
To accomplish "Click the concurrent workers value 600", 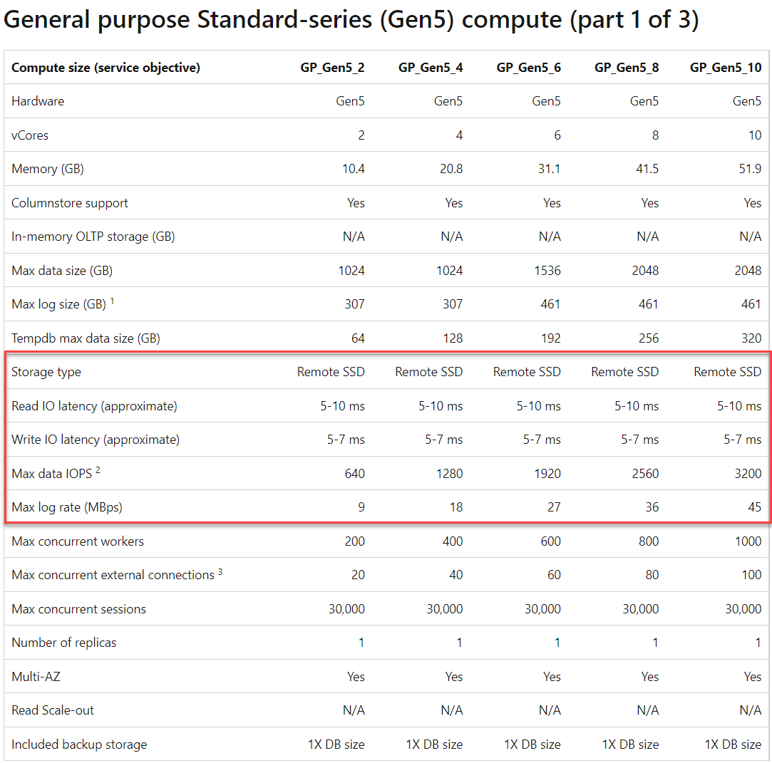I will pyautogui.click(x=550, y=541).
